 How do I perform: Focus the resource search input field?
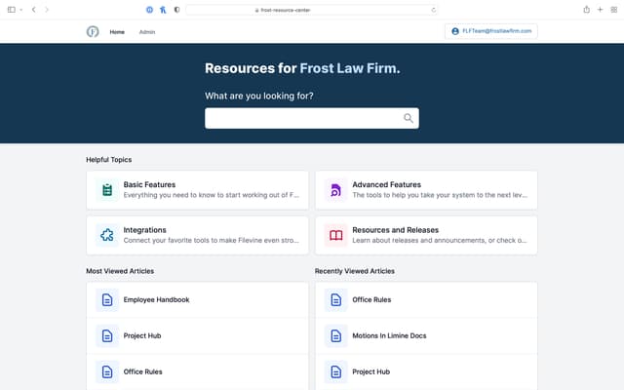pyautogui.click(x=312, y=118)
